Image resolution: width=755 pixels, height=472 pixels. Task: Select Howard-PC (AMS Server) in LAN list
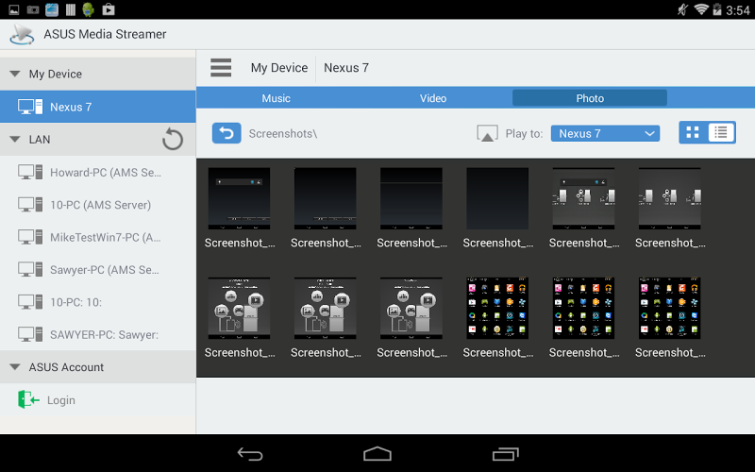98,173
